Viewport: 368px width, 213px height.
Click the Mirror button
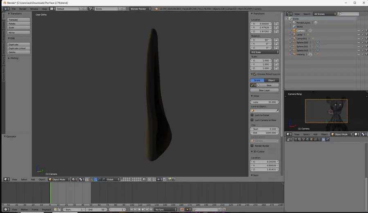click(x=18, y=33)
